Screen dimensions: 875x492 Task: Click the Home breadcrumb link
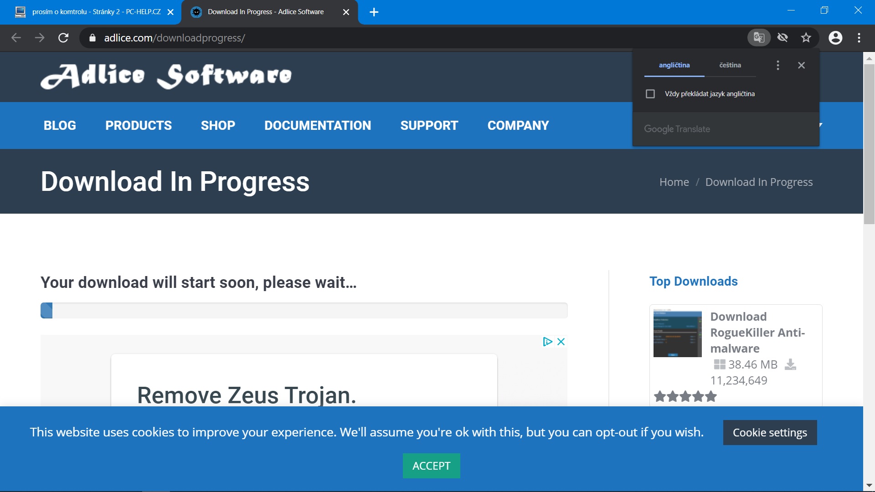[674, 182]
